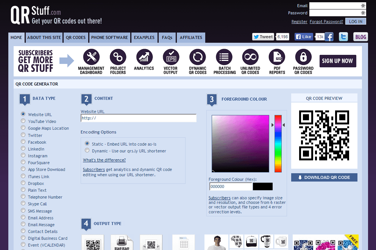This screenshot has height=250, width=376.
Task: Click the LOG IN button
Action: [x=356, y=21]
